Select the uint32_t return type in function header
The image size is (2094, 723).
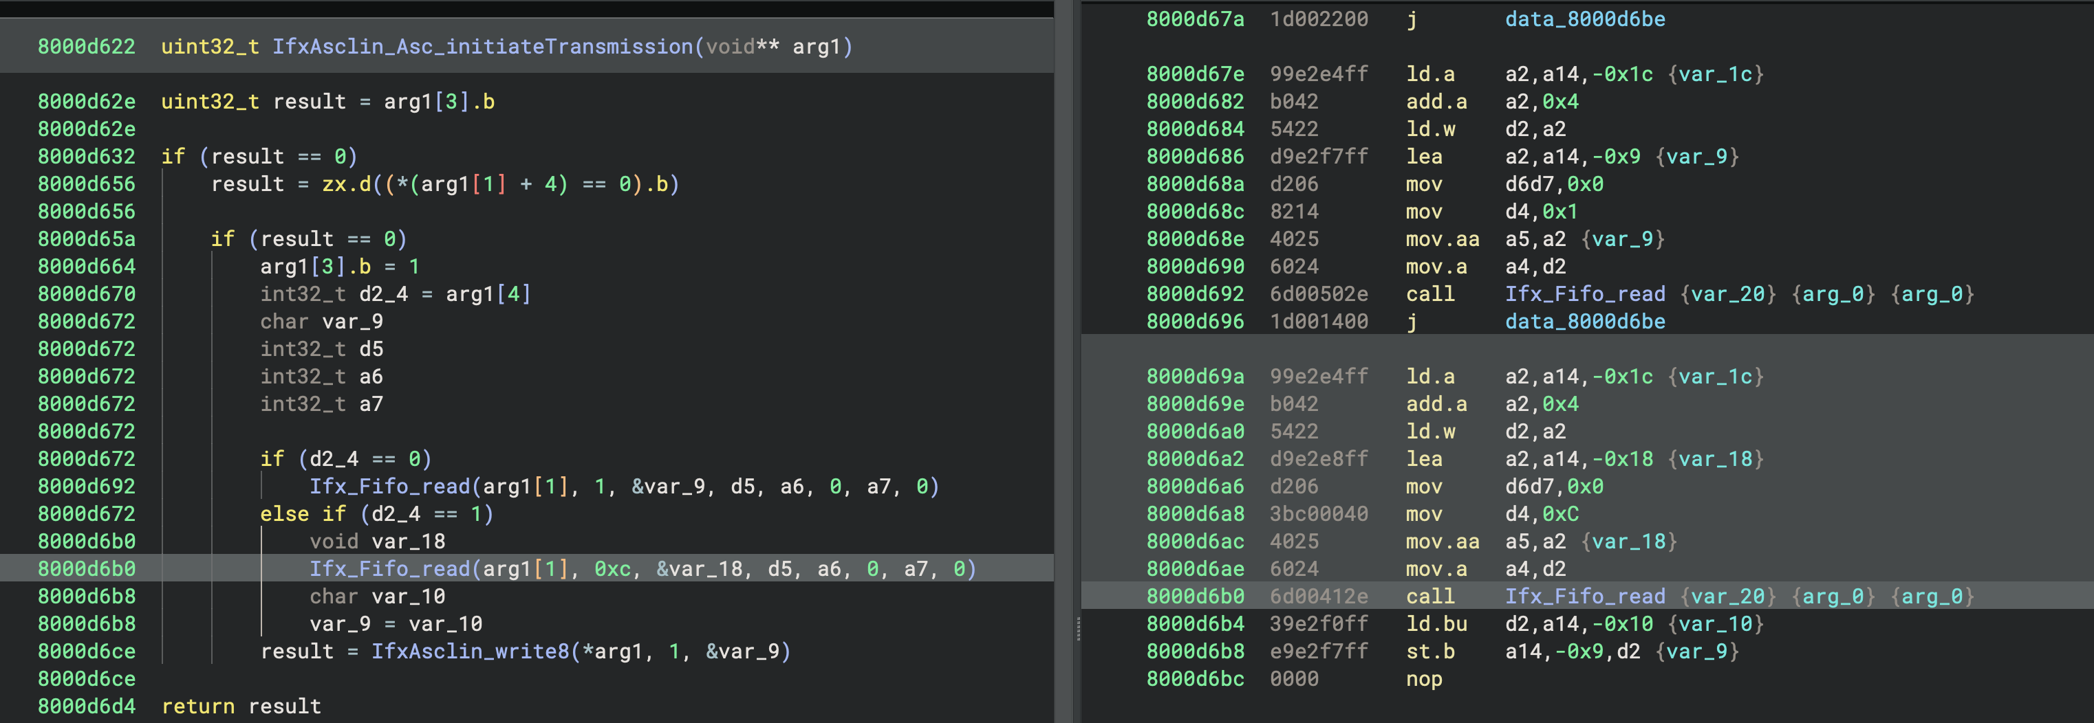click(x=210, y=47)
